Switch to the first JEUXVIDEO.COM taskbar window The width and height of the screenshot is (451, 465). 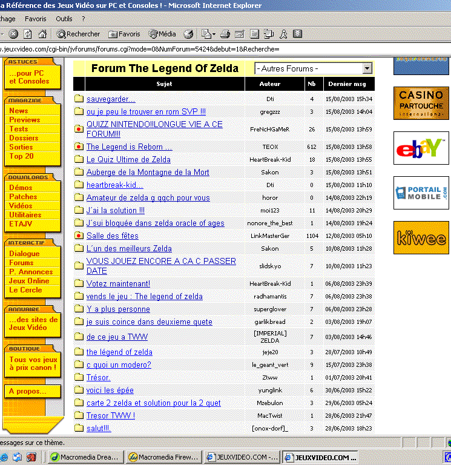coord(242,457)
